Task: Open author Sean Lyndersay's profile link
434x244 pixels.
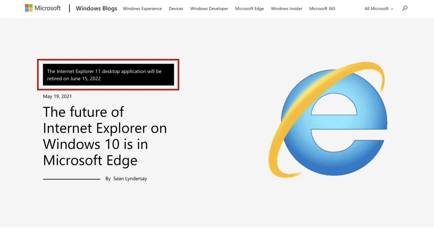Action: (x=130, y=178)
